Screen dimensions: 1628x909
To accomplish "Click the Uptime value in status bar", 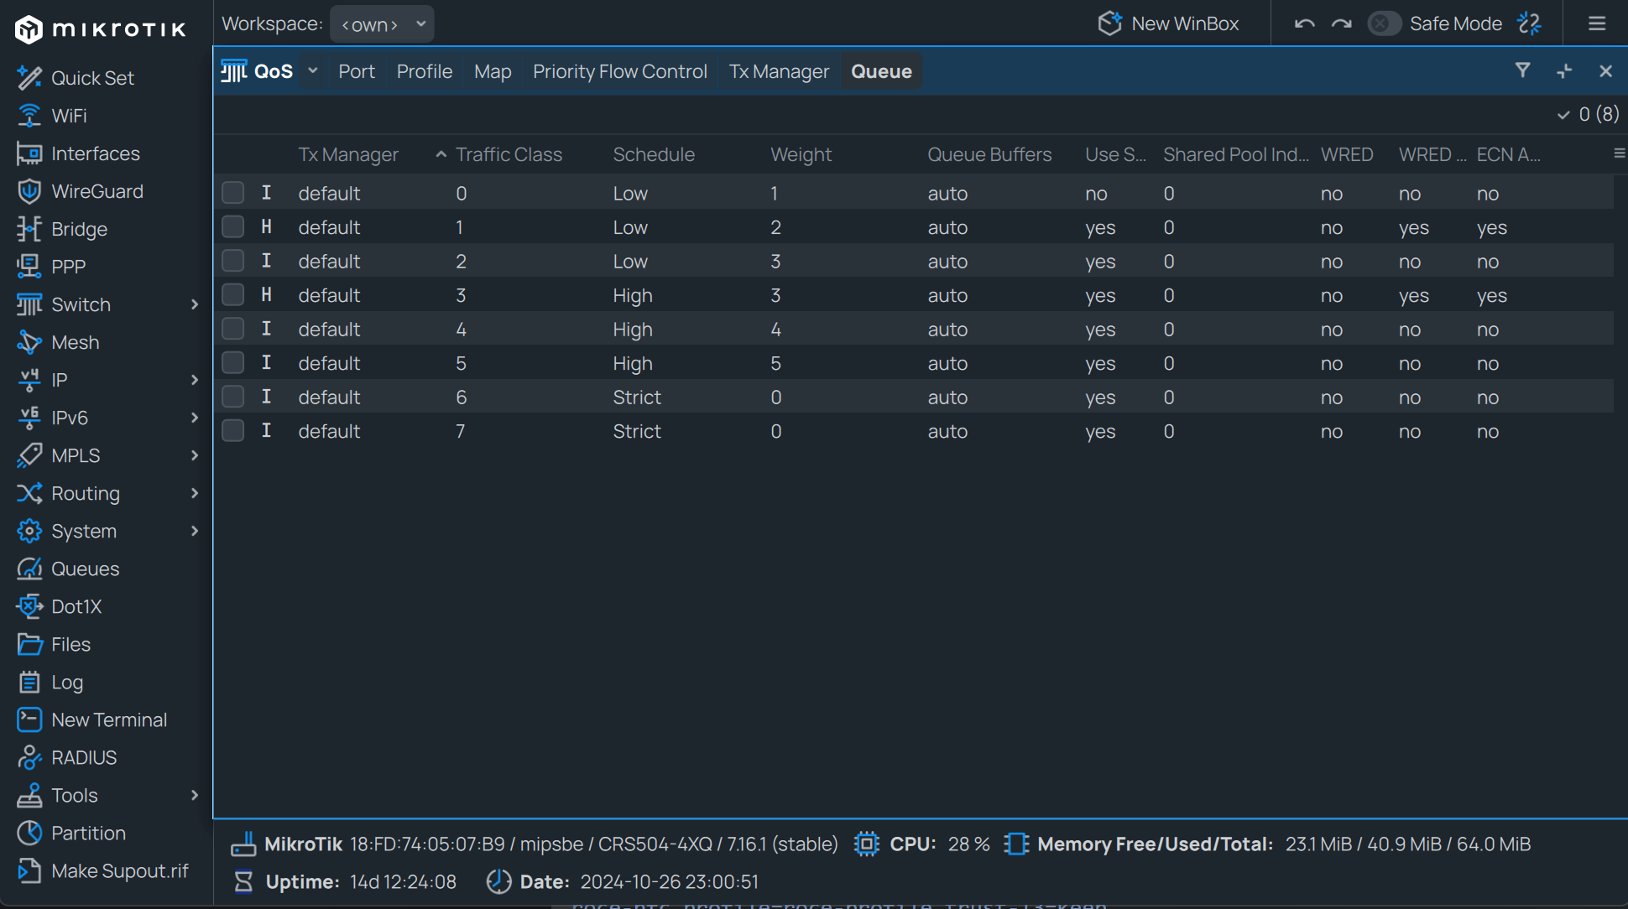I will point(403,882).
